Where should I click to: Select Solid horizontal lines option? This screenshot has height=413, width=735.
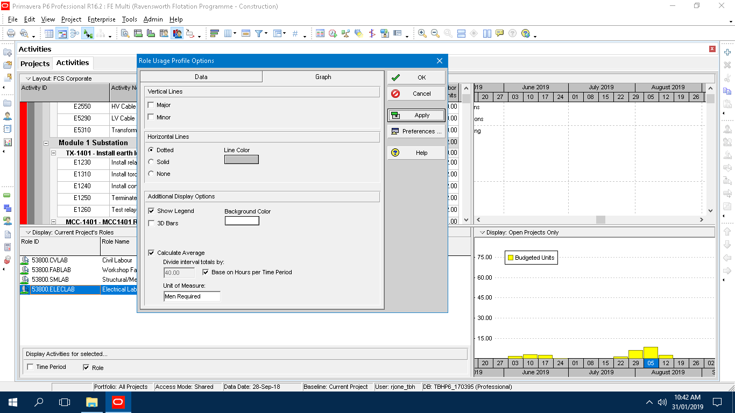pyautogui.click(x=151, y=162)
